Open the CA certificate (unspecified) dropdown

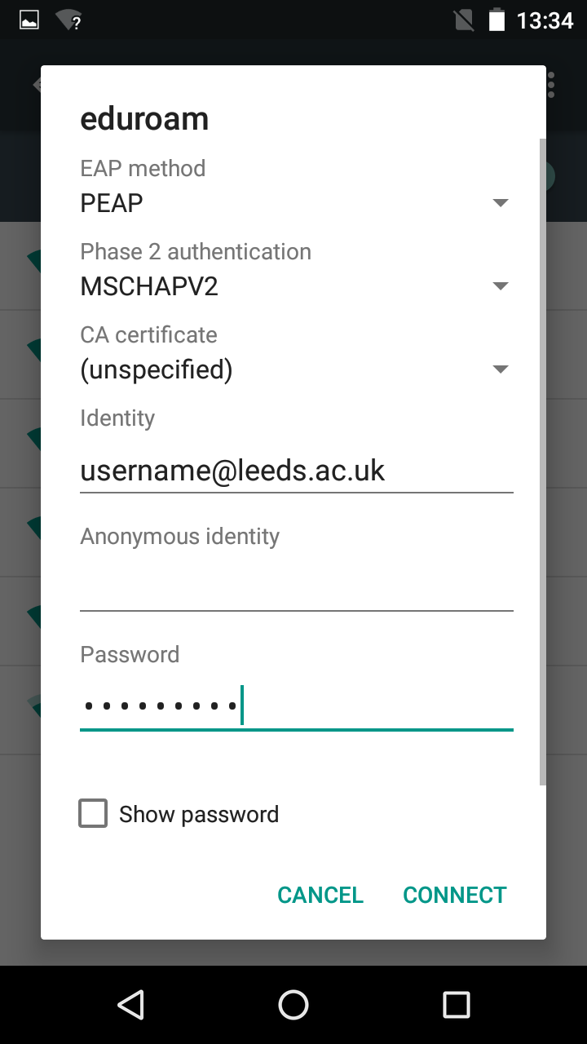tap(295, 369)
